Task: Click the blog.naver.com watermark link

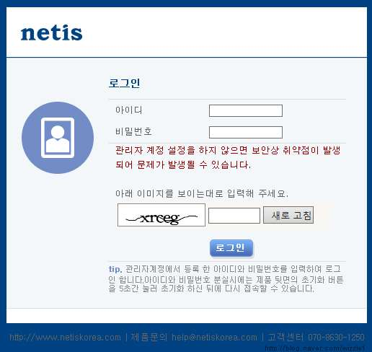Action: point(315,348)
